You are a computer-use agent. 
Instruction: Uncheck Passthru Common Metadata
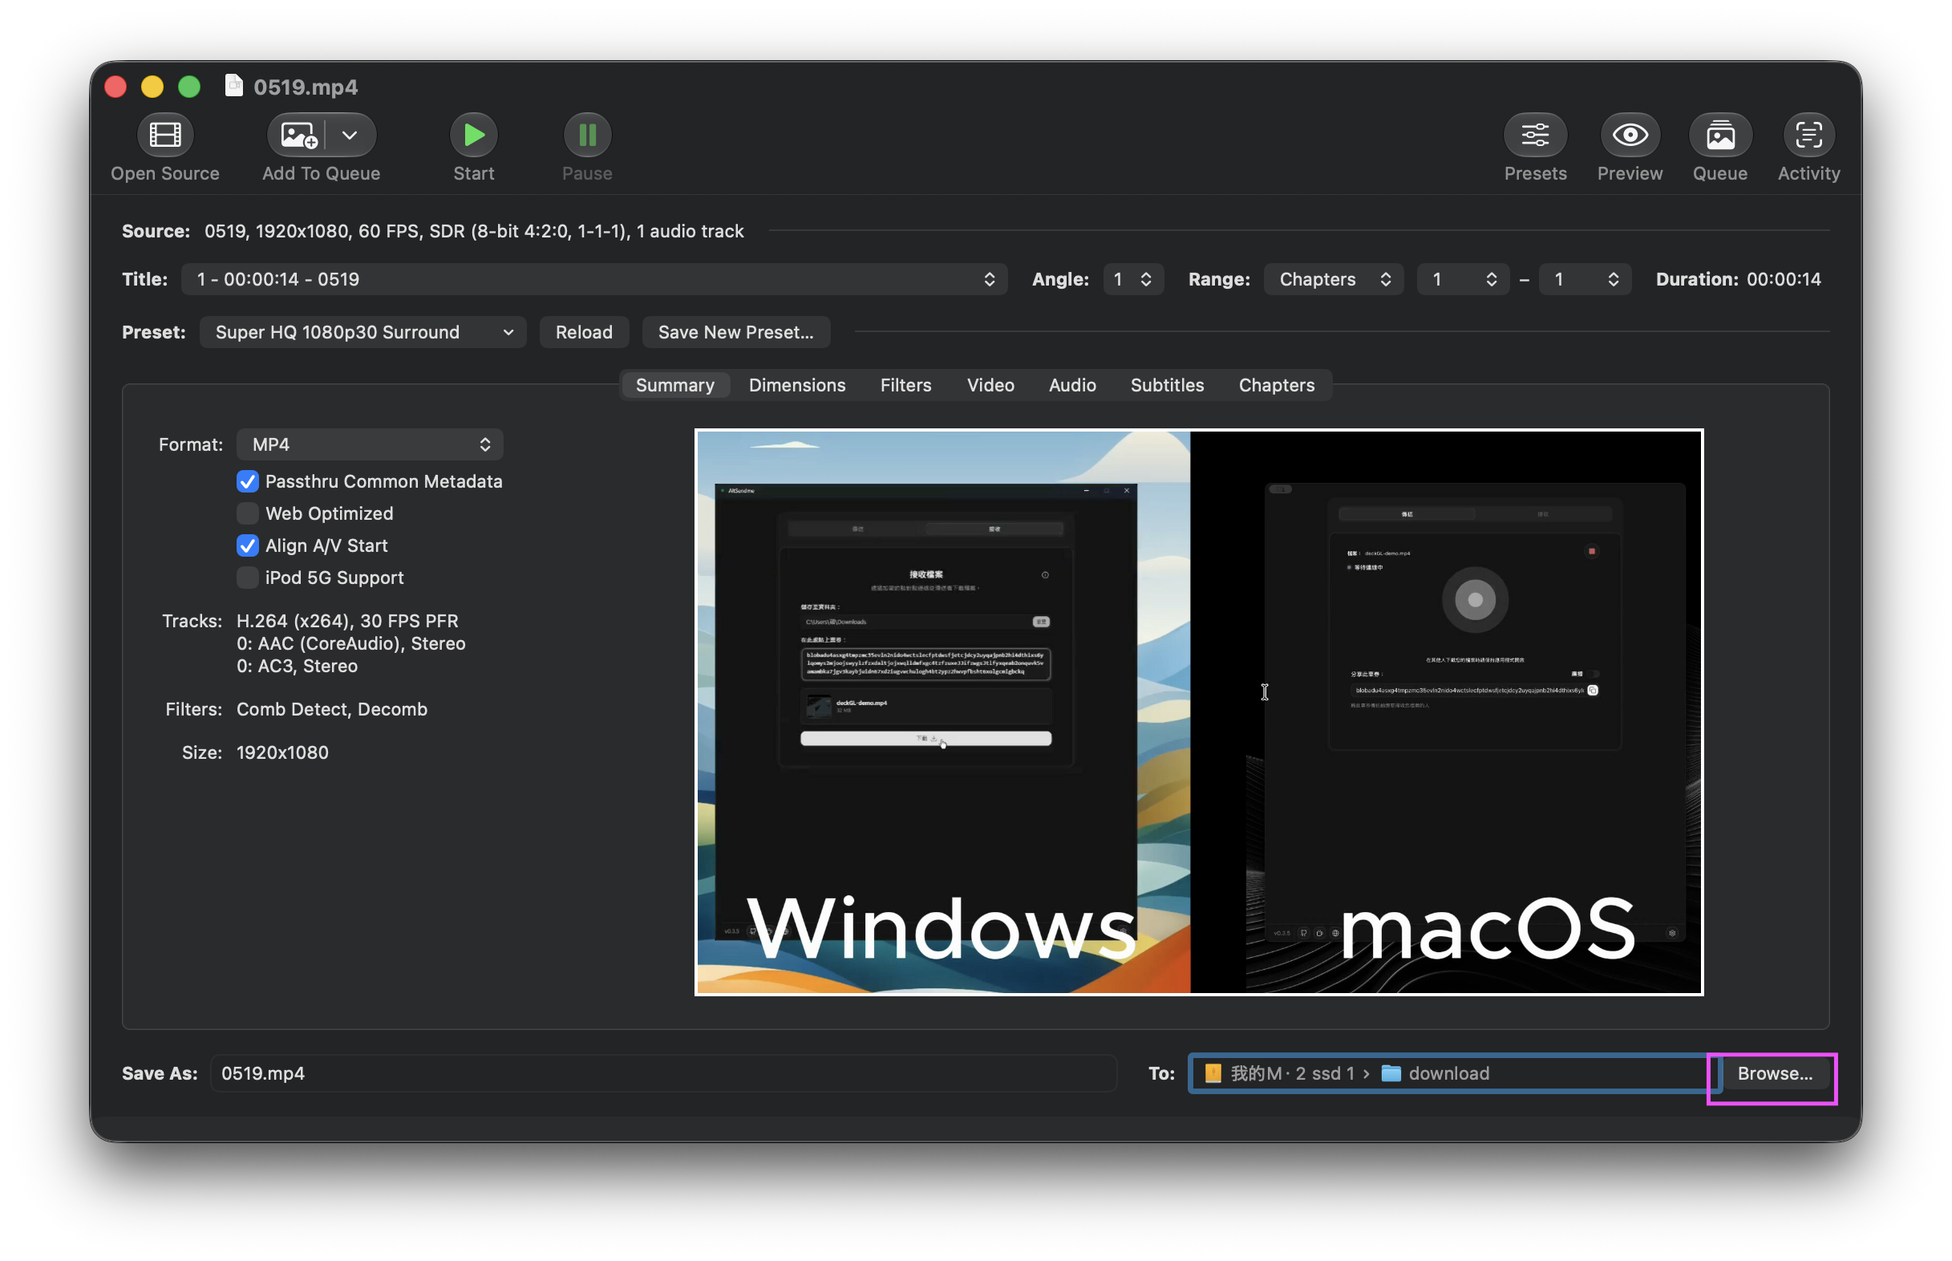[247, 480]
